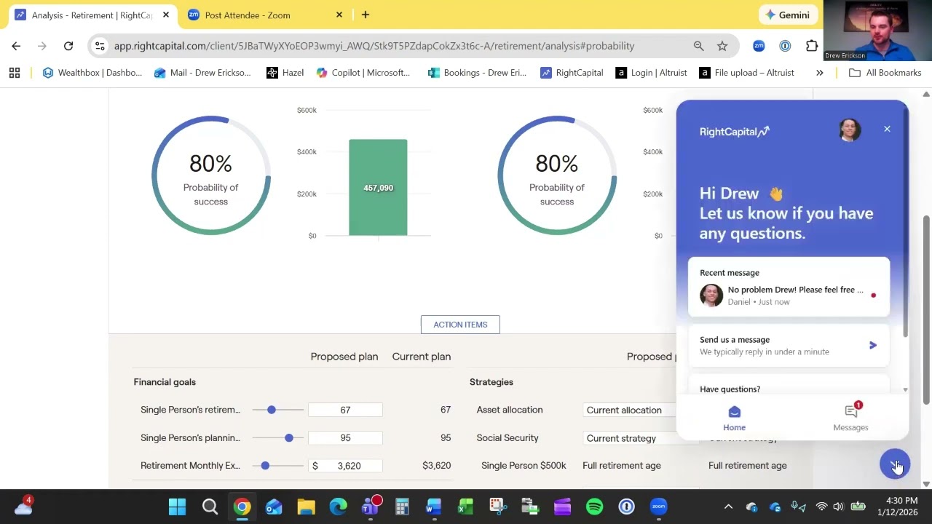Click Send us a message
The image size is (932, 524).
(789, 346)
